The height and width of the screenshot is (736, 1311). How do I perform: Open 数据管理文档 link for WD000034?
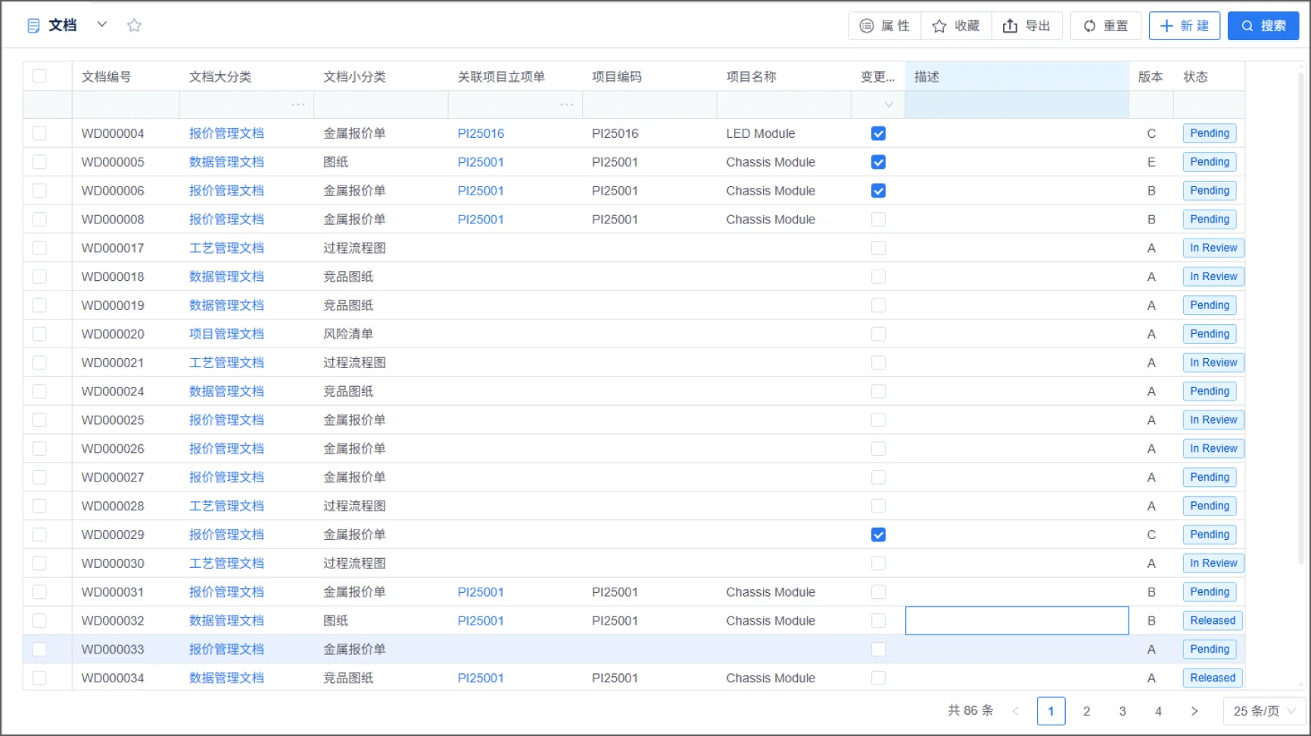pos(226,678)
